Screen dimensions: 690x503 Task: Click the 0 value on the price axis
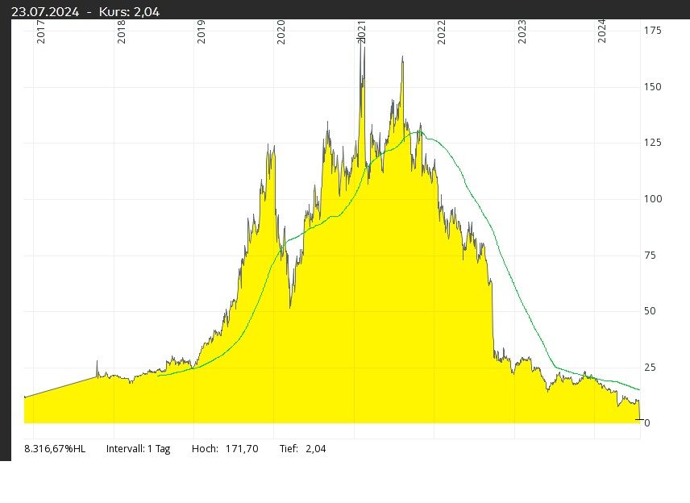click(x=646, y=423)
